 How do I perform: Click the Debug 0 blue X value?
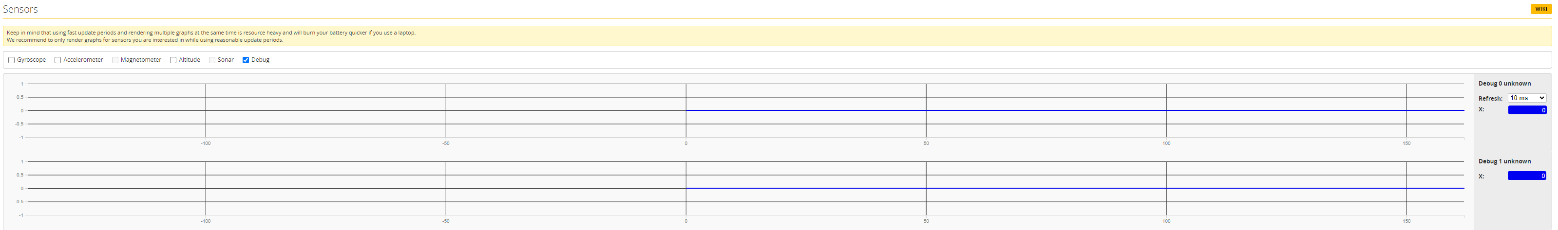point(1526,110)
